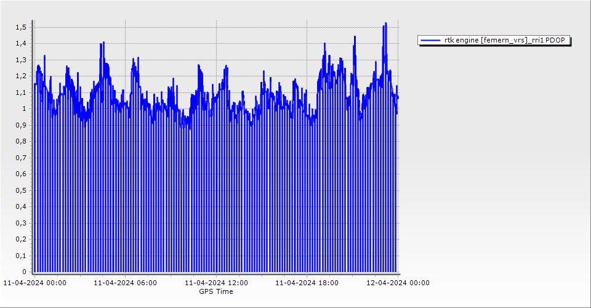Click the '1,5' y-axis tick label
Viewport: 591px width, 308px height.
pos(21,27)
